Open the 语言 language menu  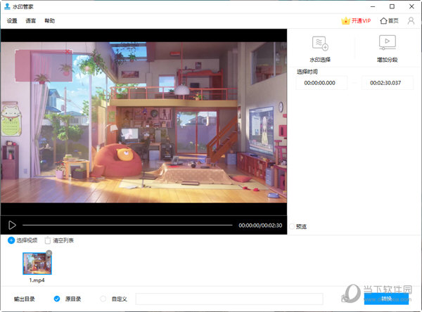(31, 20)
